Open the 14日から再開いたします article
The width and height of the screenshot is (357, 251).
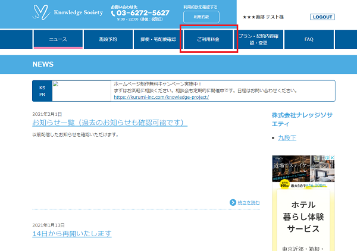[71, 234]
